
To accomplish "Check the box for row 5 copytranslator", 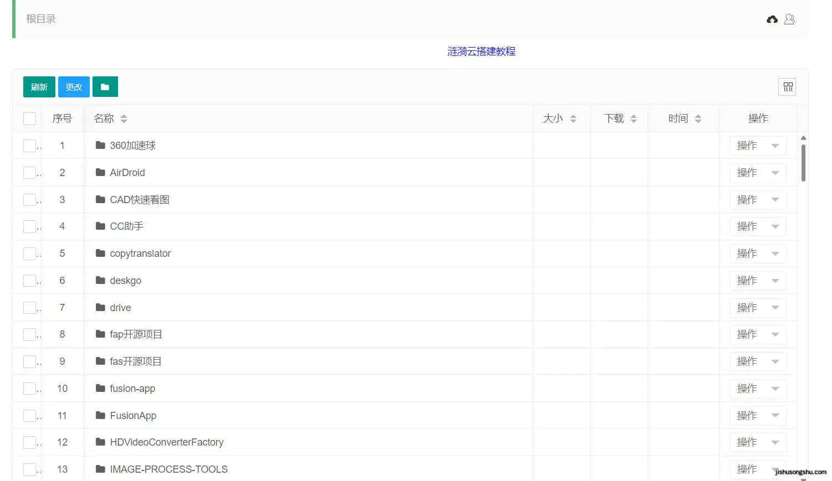I will (30, 254).
